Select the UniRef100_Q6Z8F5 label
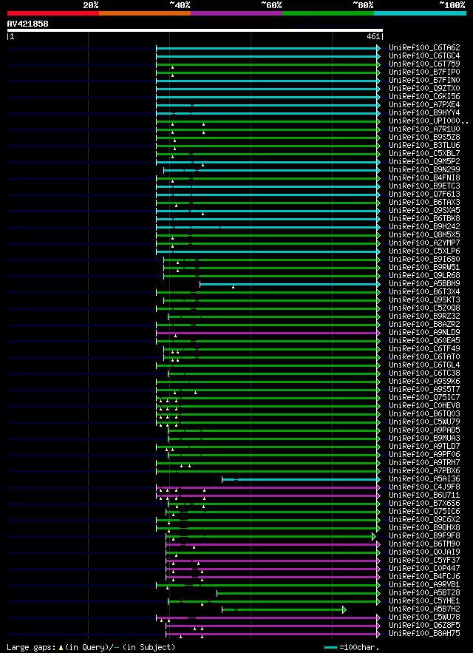This screenshot has height=653, width=473. coord(424,626)
